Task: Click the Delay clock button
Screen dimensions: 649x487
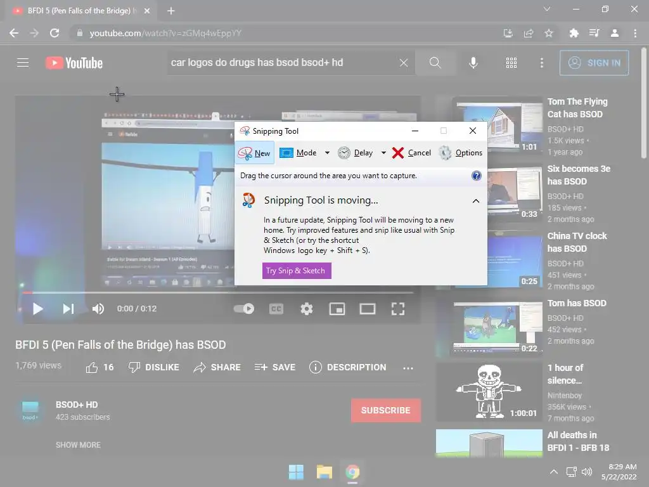Action: pyautogui.click(x=356, y=153)
